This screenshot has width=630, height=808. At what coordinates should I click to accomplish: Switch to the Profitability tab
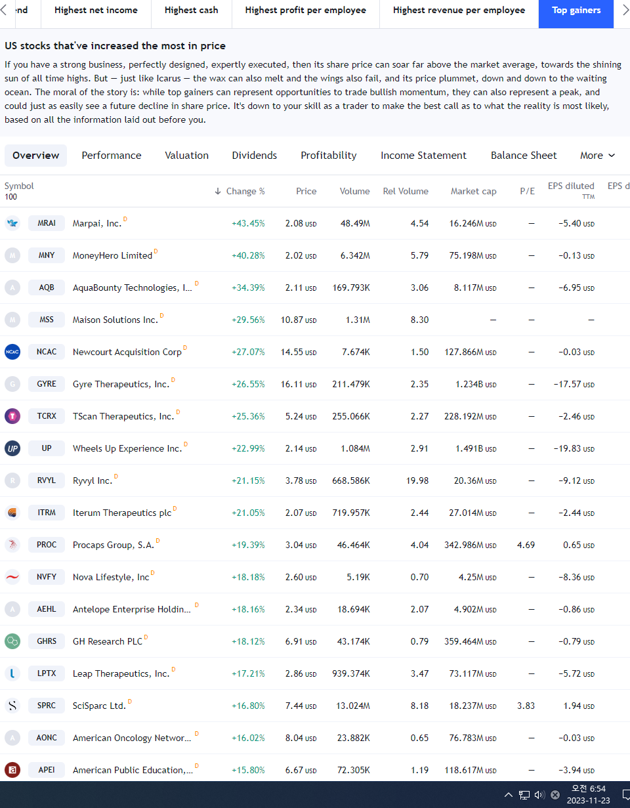pos(329,156)
